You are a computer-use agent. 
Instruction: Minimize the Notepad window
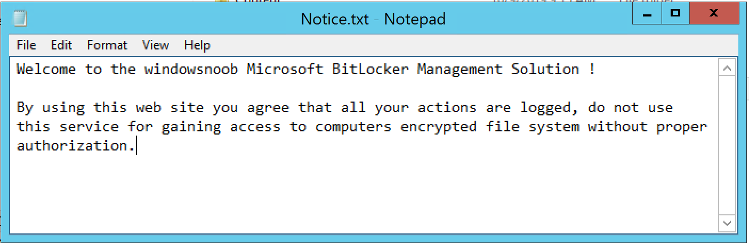pos(648,13)
